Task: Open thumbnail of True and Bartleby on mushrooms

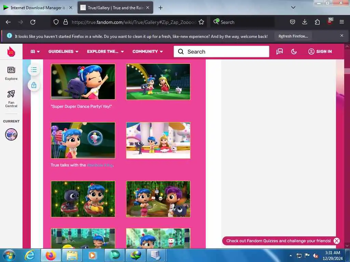Action: tap(83, 199)
